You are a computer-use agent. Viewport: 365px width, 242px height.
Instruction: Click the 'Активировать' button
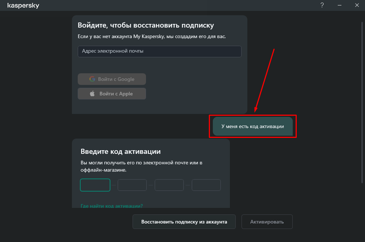click(x=267, y=222)
